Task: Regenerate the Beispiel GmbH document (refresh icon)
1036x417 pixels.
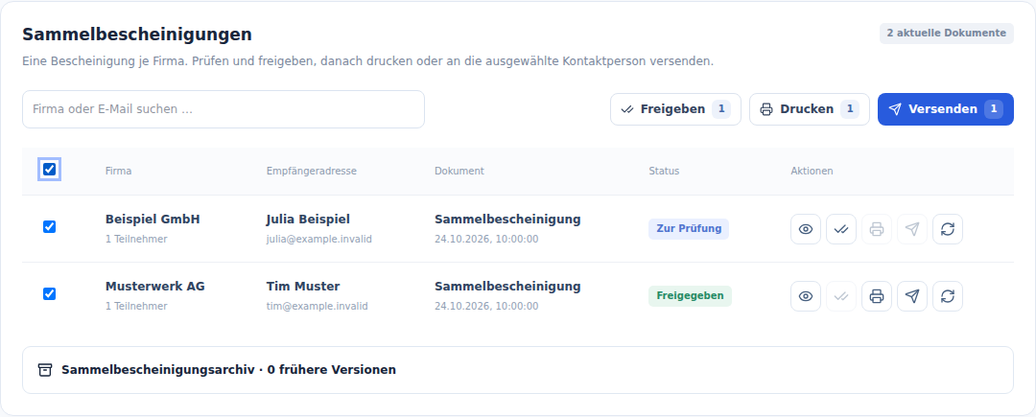Action: tap(948, 229)
